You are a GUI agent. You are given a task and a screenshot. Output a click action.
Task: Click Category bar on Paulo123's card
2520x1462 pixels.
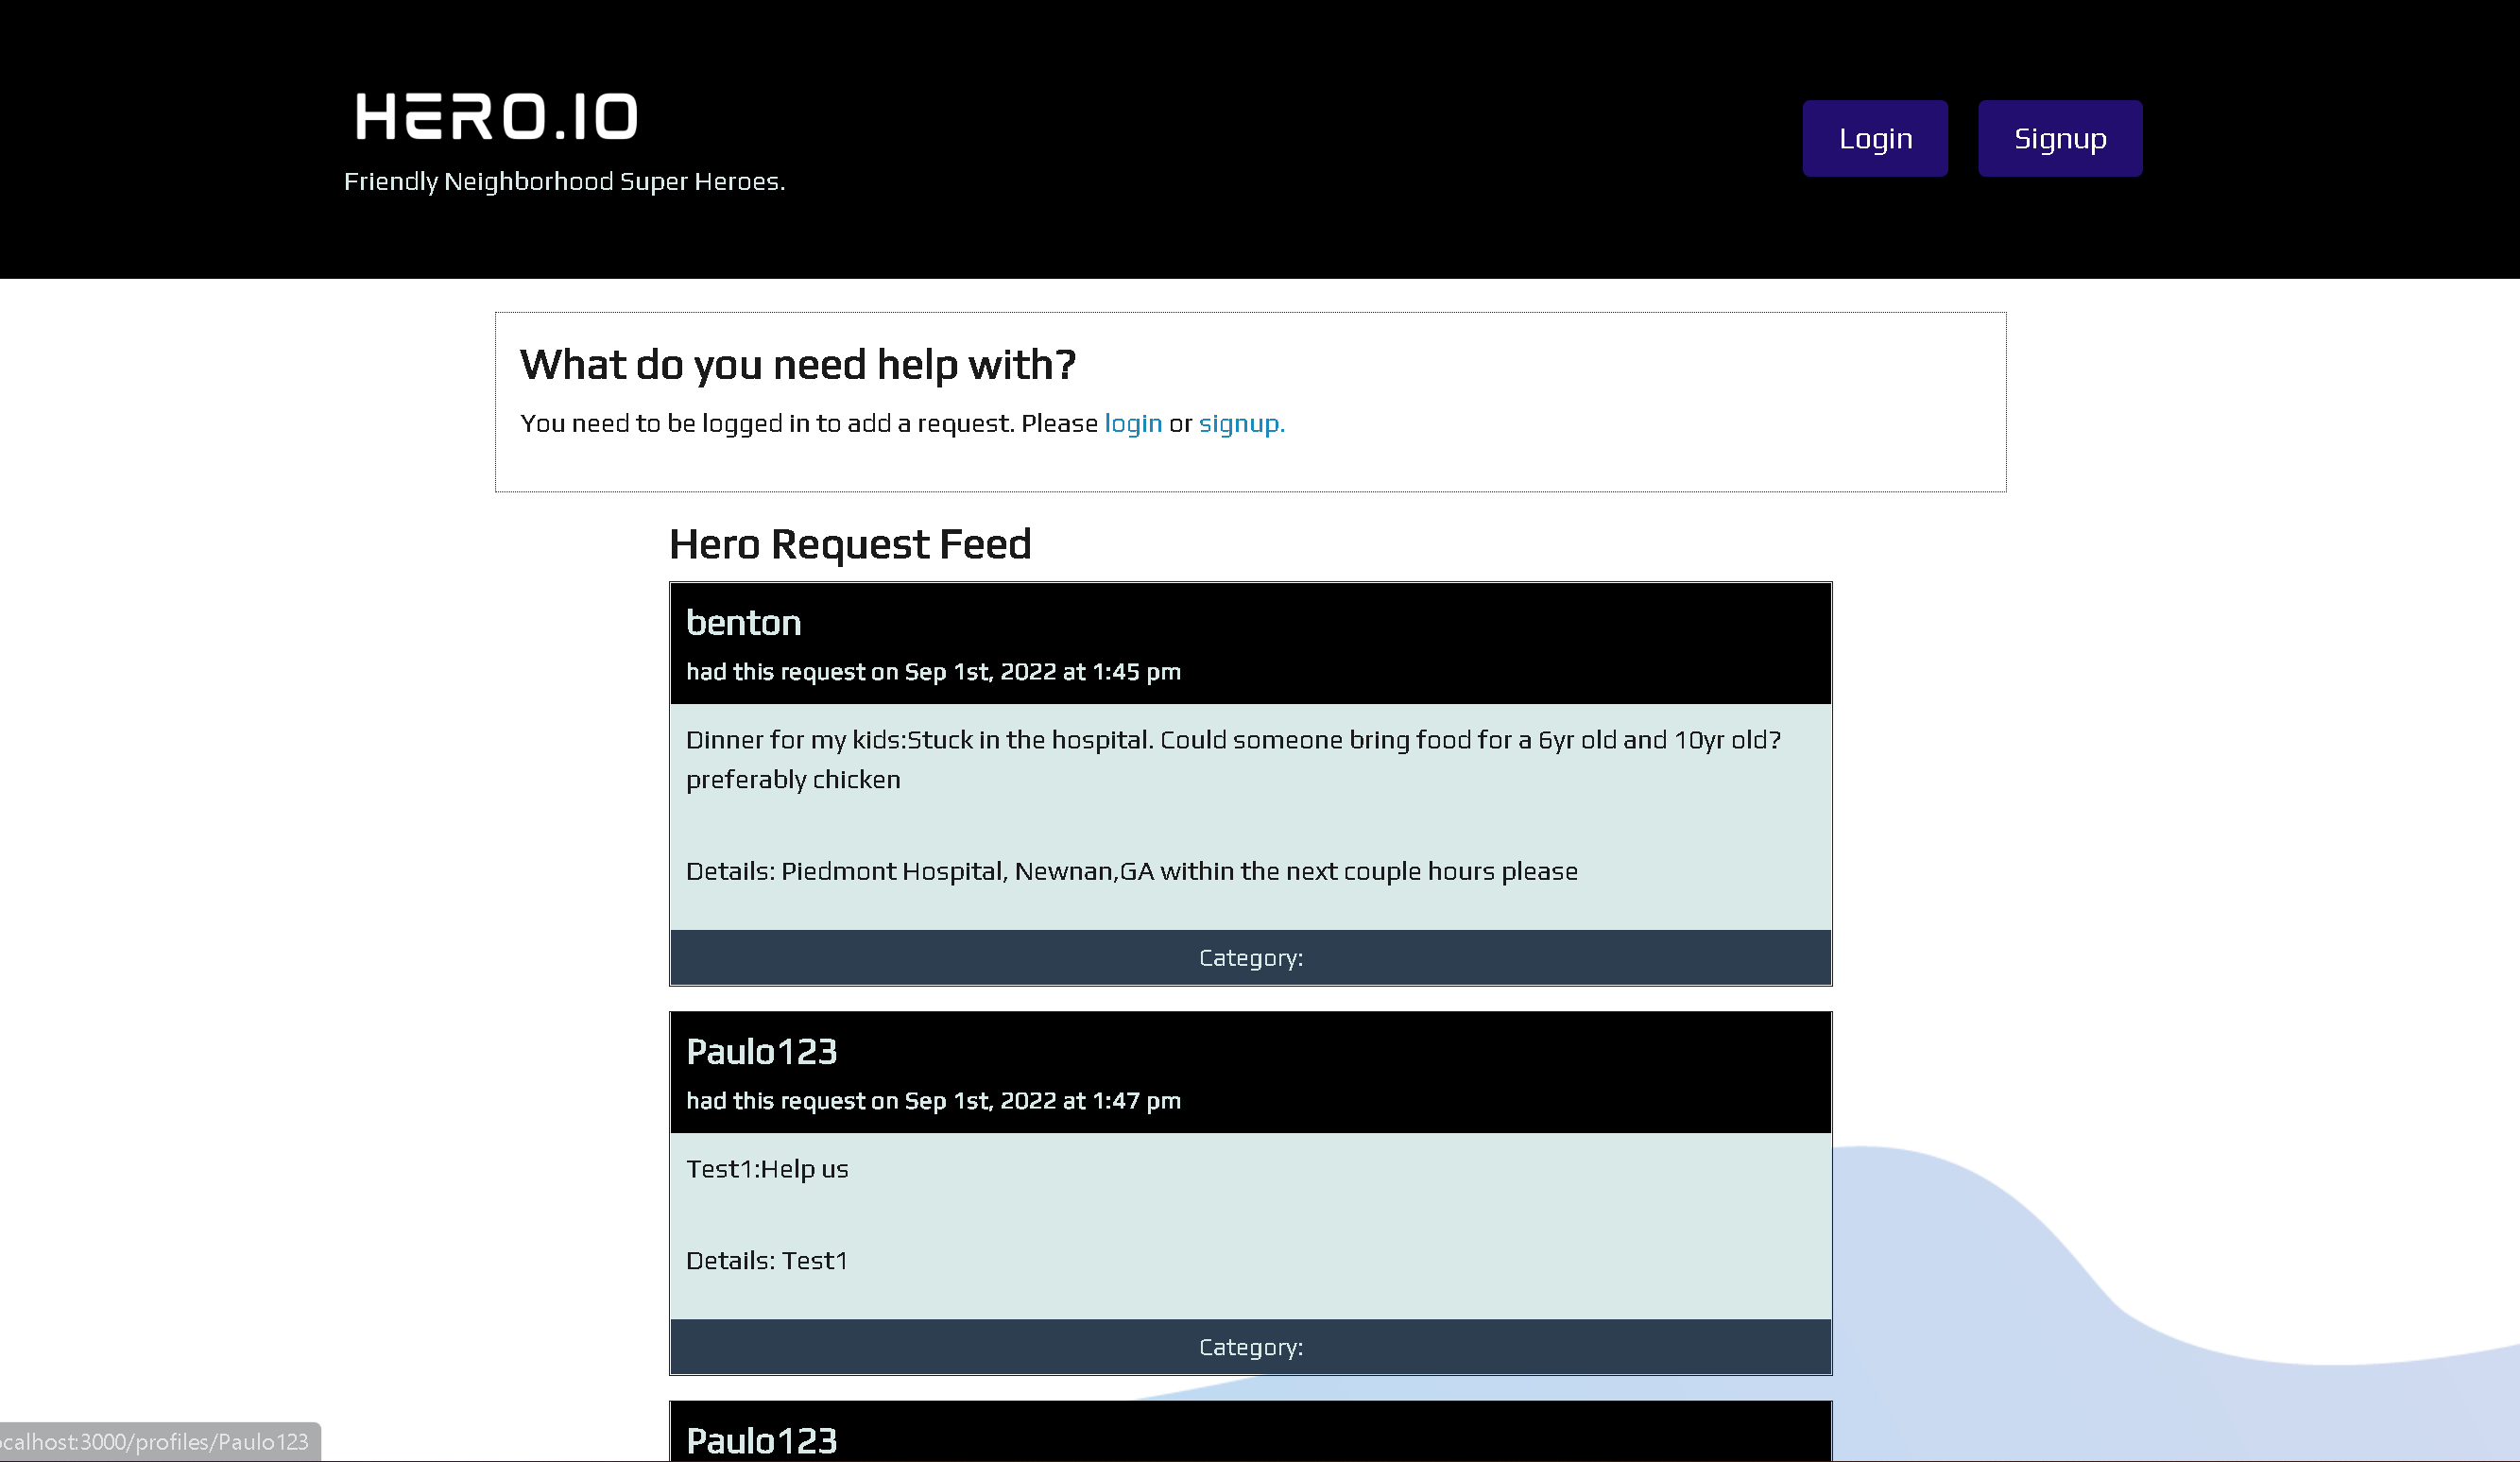1250,1346
